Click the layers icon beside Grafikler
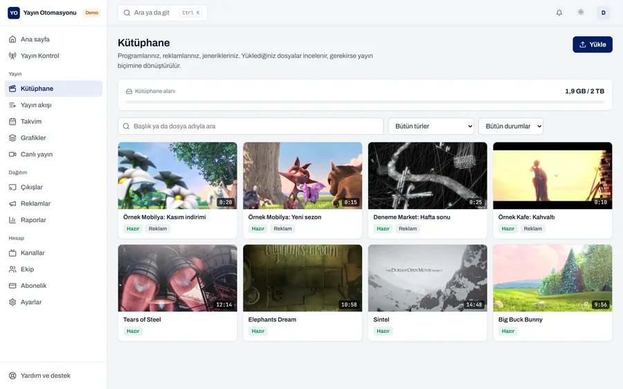This screenshot has height=389, width=623. coord(12,138)
